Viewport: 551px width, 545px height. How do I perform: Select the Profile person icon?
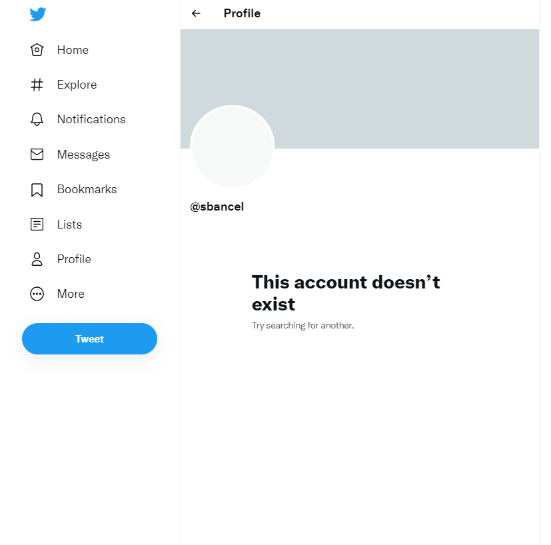pyautogui.click(x=37, y=259)
